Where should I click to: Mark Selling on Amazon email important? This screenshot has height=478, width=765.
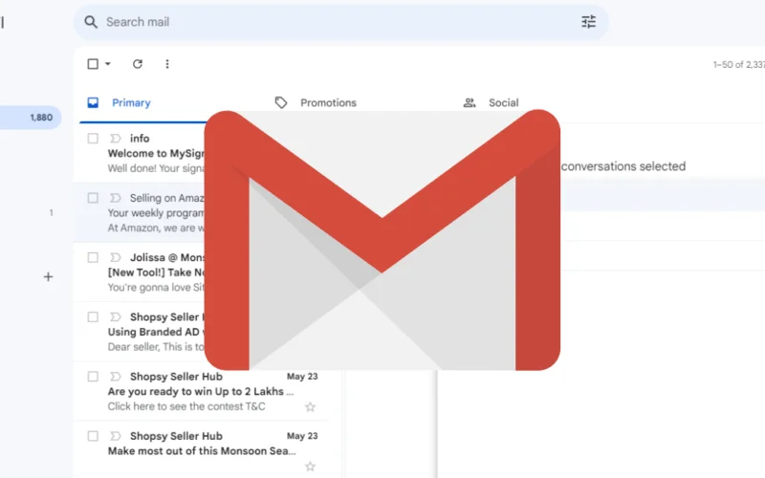coord(115,198)
